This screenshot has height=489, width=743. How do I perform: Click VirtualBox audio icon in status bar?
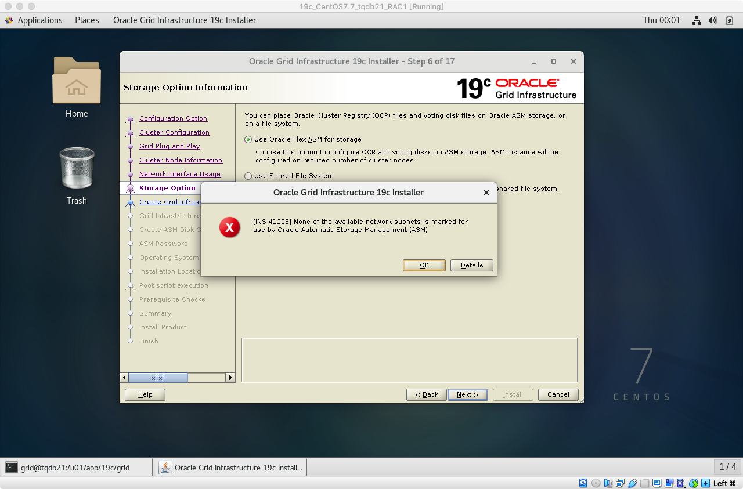[608, 483]
